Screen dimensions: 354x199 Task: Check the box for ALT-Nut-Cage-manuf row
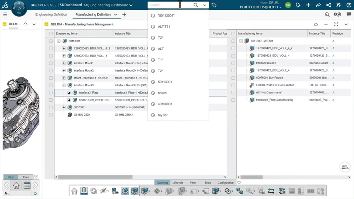point(233,92)
